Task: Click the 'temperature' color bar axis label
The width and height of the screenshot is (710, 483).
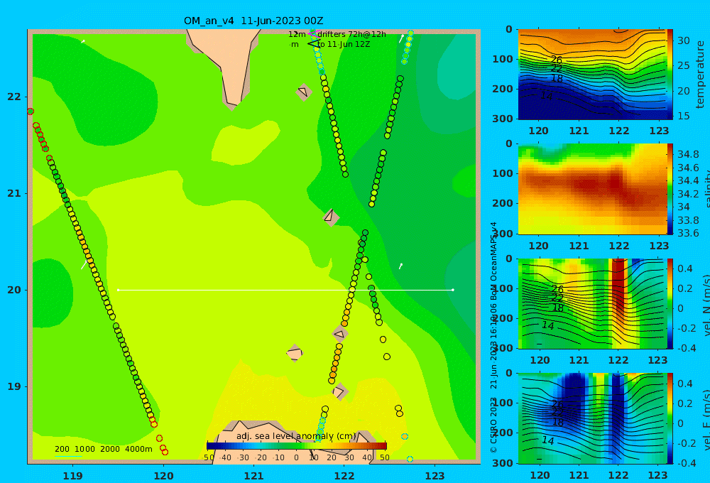Action: tap(700, 75)
